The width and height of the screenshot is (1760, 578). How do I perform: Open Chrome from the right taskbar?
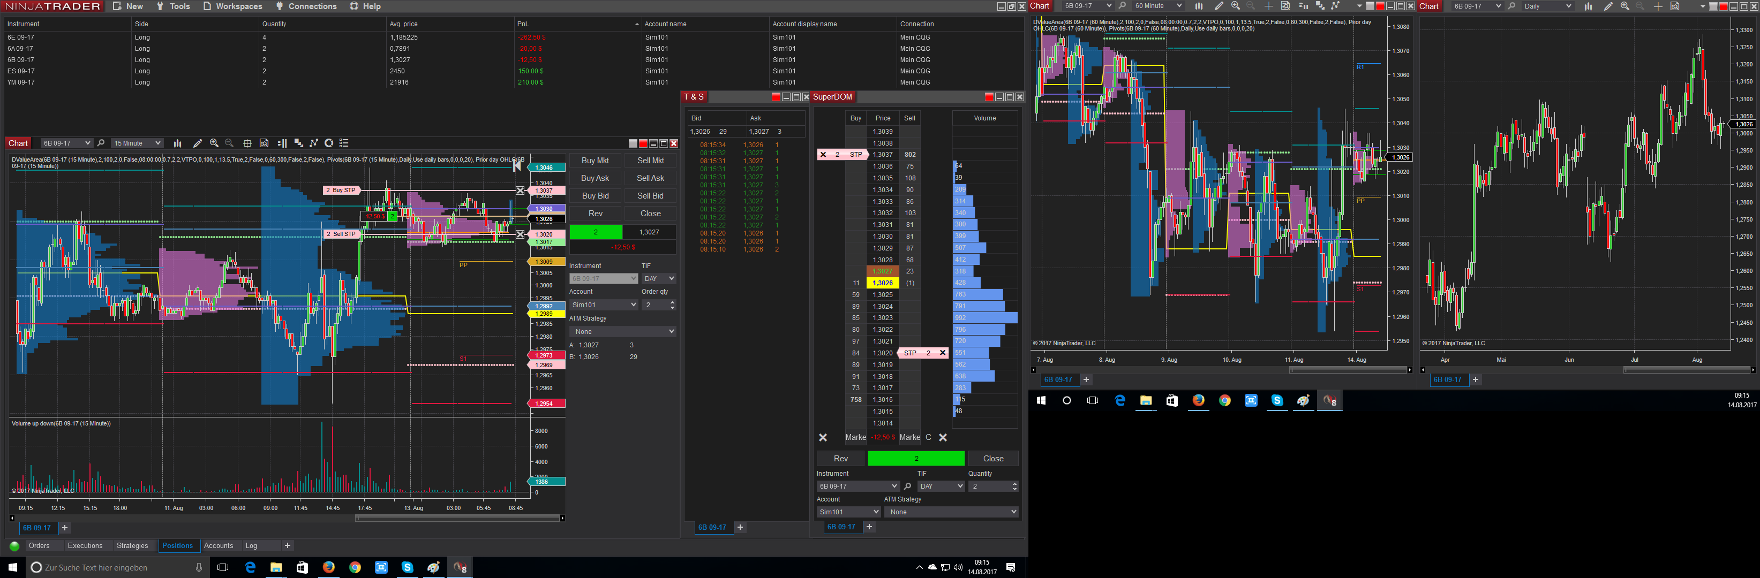coord(1224,400)
